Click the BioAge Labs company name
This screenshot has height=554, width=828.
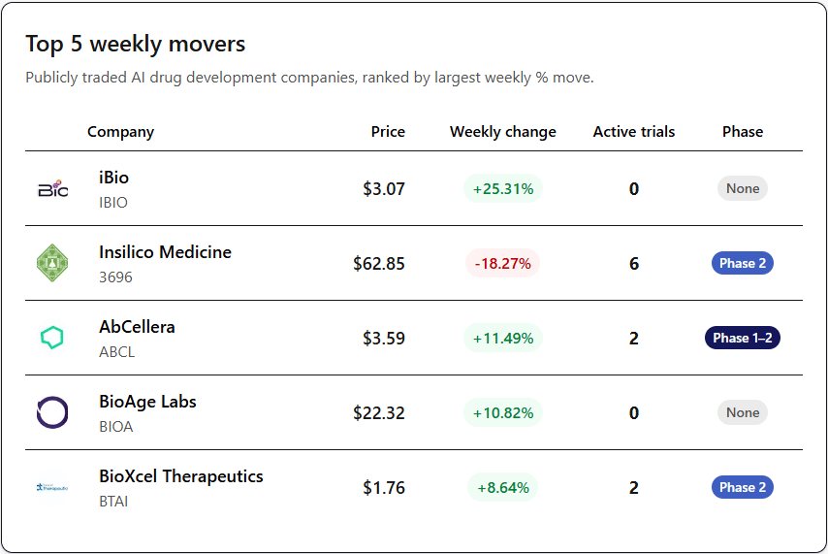[147, 402]
